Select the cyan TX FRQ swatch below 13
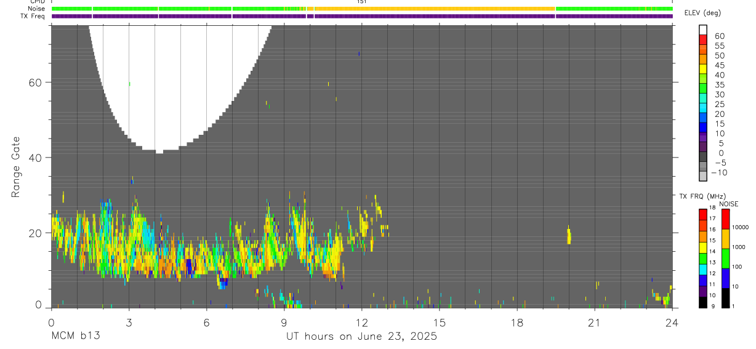 point(703,269)
